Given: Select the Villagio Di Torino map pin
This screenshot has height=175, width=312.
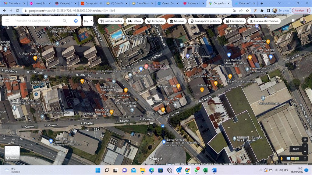Looking at the screenshot, I should pyautogui.click(x=58, y=44).
